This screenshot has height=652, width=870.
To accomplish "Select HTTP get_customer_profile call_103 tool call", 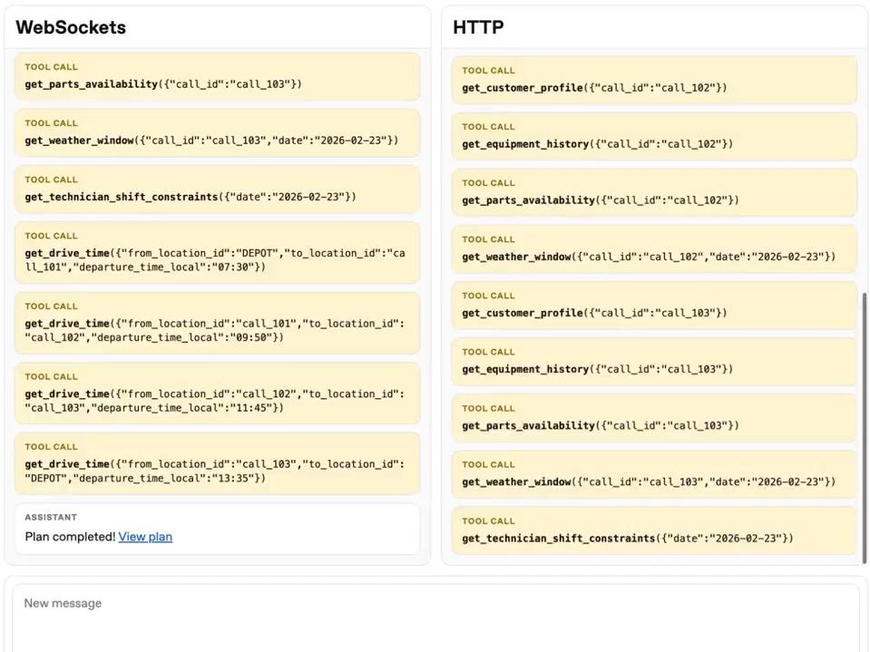I will (654, 305).
